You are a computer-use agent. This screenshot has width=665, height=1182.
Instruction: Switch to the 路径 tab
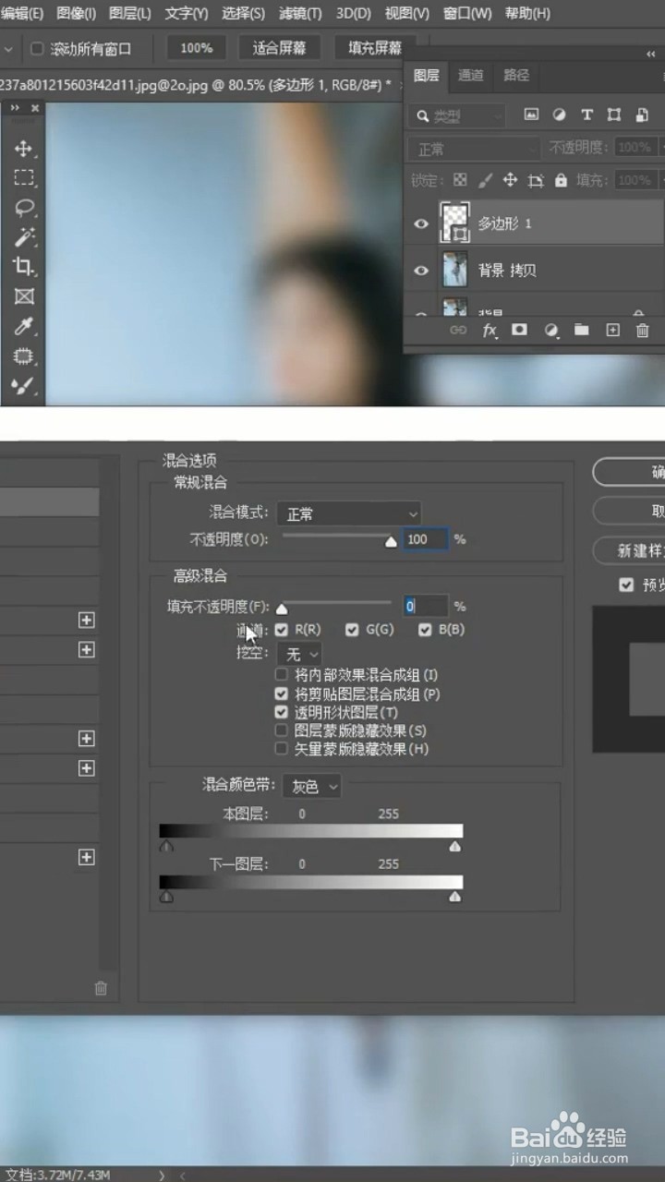click(516, 76)
